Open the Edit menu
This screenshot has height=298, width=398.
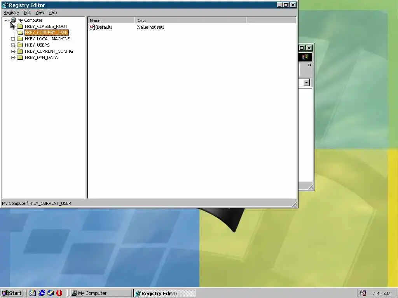point(27,12)
